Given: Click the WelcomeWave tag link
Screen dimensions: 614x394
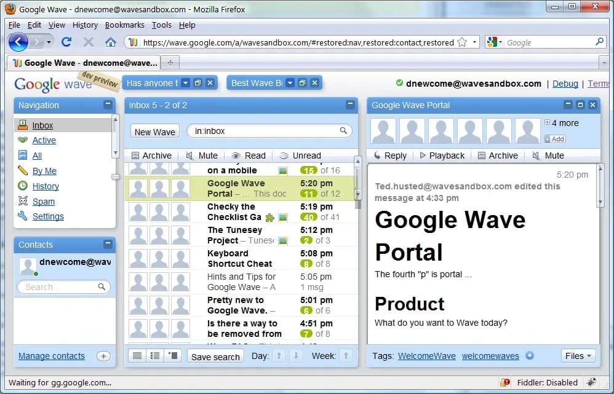Looking at the screenshot, I should 427,356.
